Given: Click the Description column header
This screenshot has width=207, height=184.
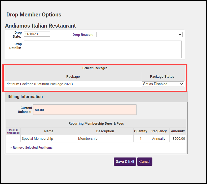Looking at the screenshot, I should pyautogui.click(x=105, y=131).
